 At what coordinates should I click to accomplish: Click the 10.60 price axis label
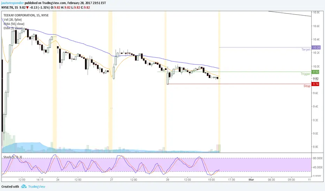tap(316, 26)
